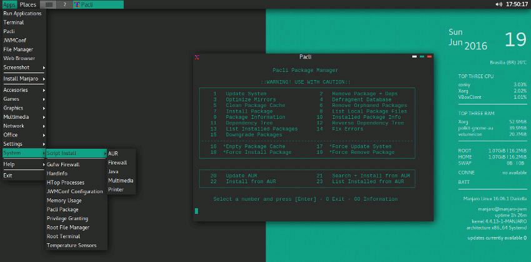Image resolution: width=531 pixels, height=262 pixels.
Task: Click the clock in the top panel
Action: [515, 4]
